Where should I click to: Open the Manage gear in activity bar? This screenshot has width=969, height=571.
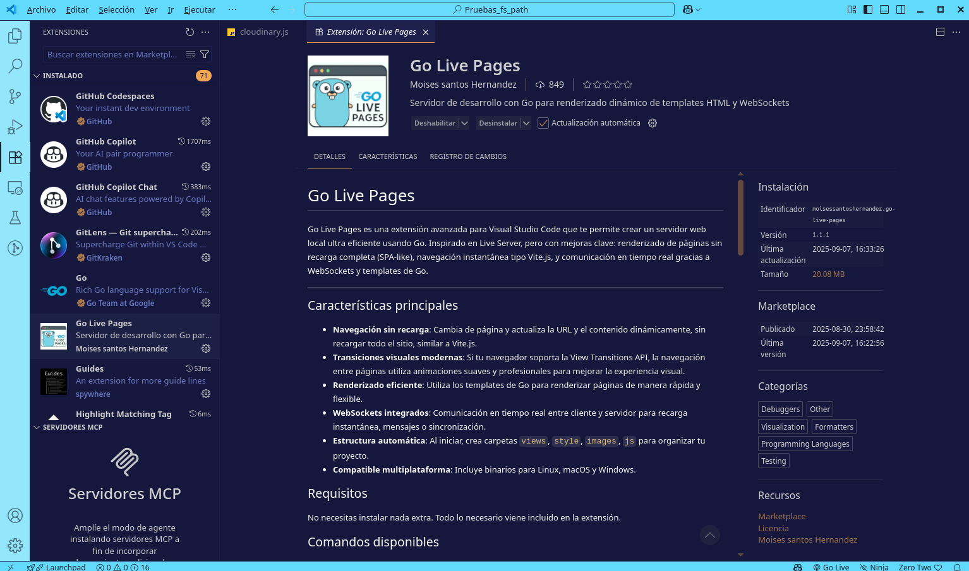point(15,546)
